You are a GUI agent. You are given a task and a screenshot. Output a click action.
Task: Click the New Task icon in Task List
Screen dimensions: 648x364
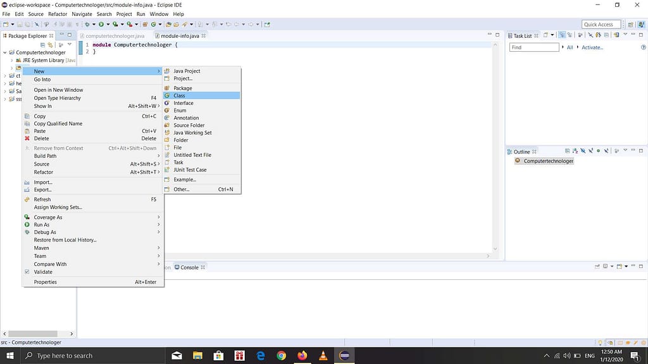pyautogui.click(x=545, y=35)
